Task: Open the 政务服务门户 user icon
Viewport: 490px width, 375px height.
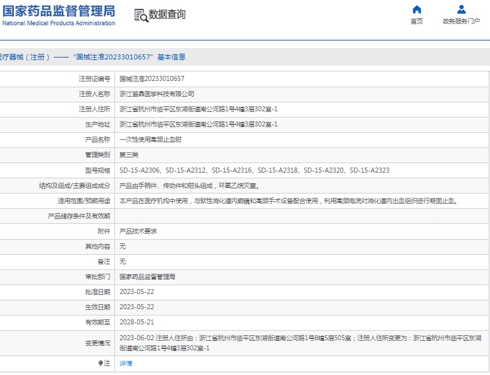Action: (x=462, y=9)
